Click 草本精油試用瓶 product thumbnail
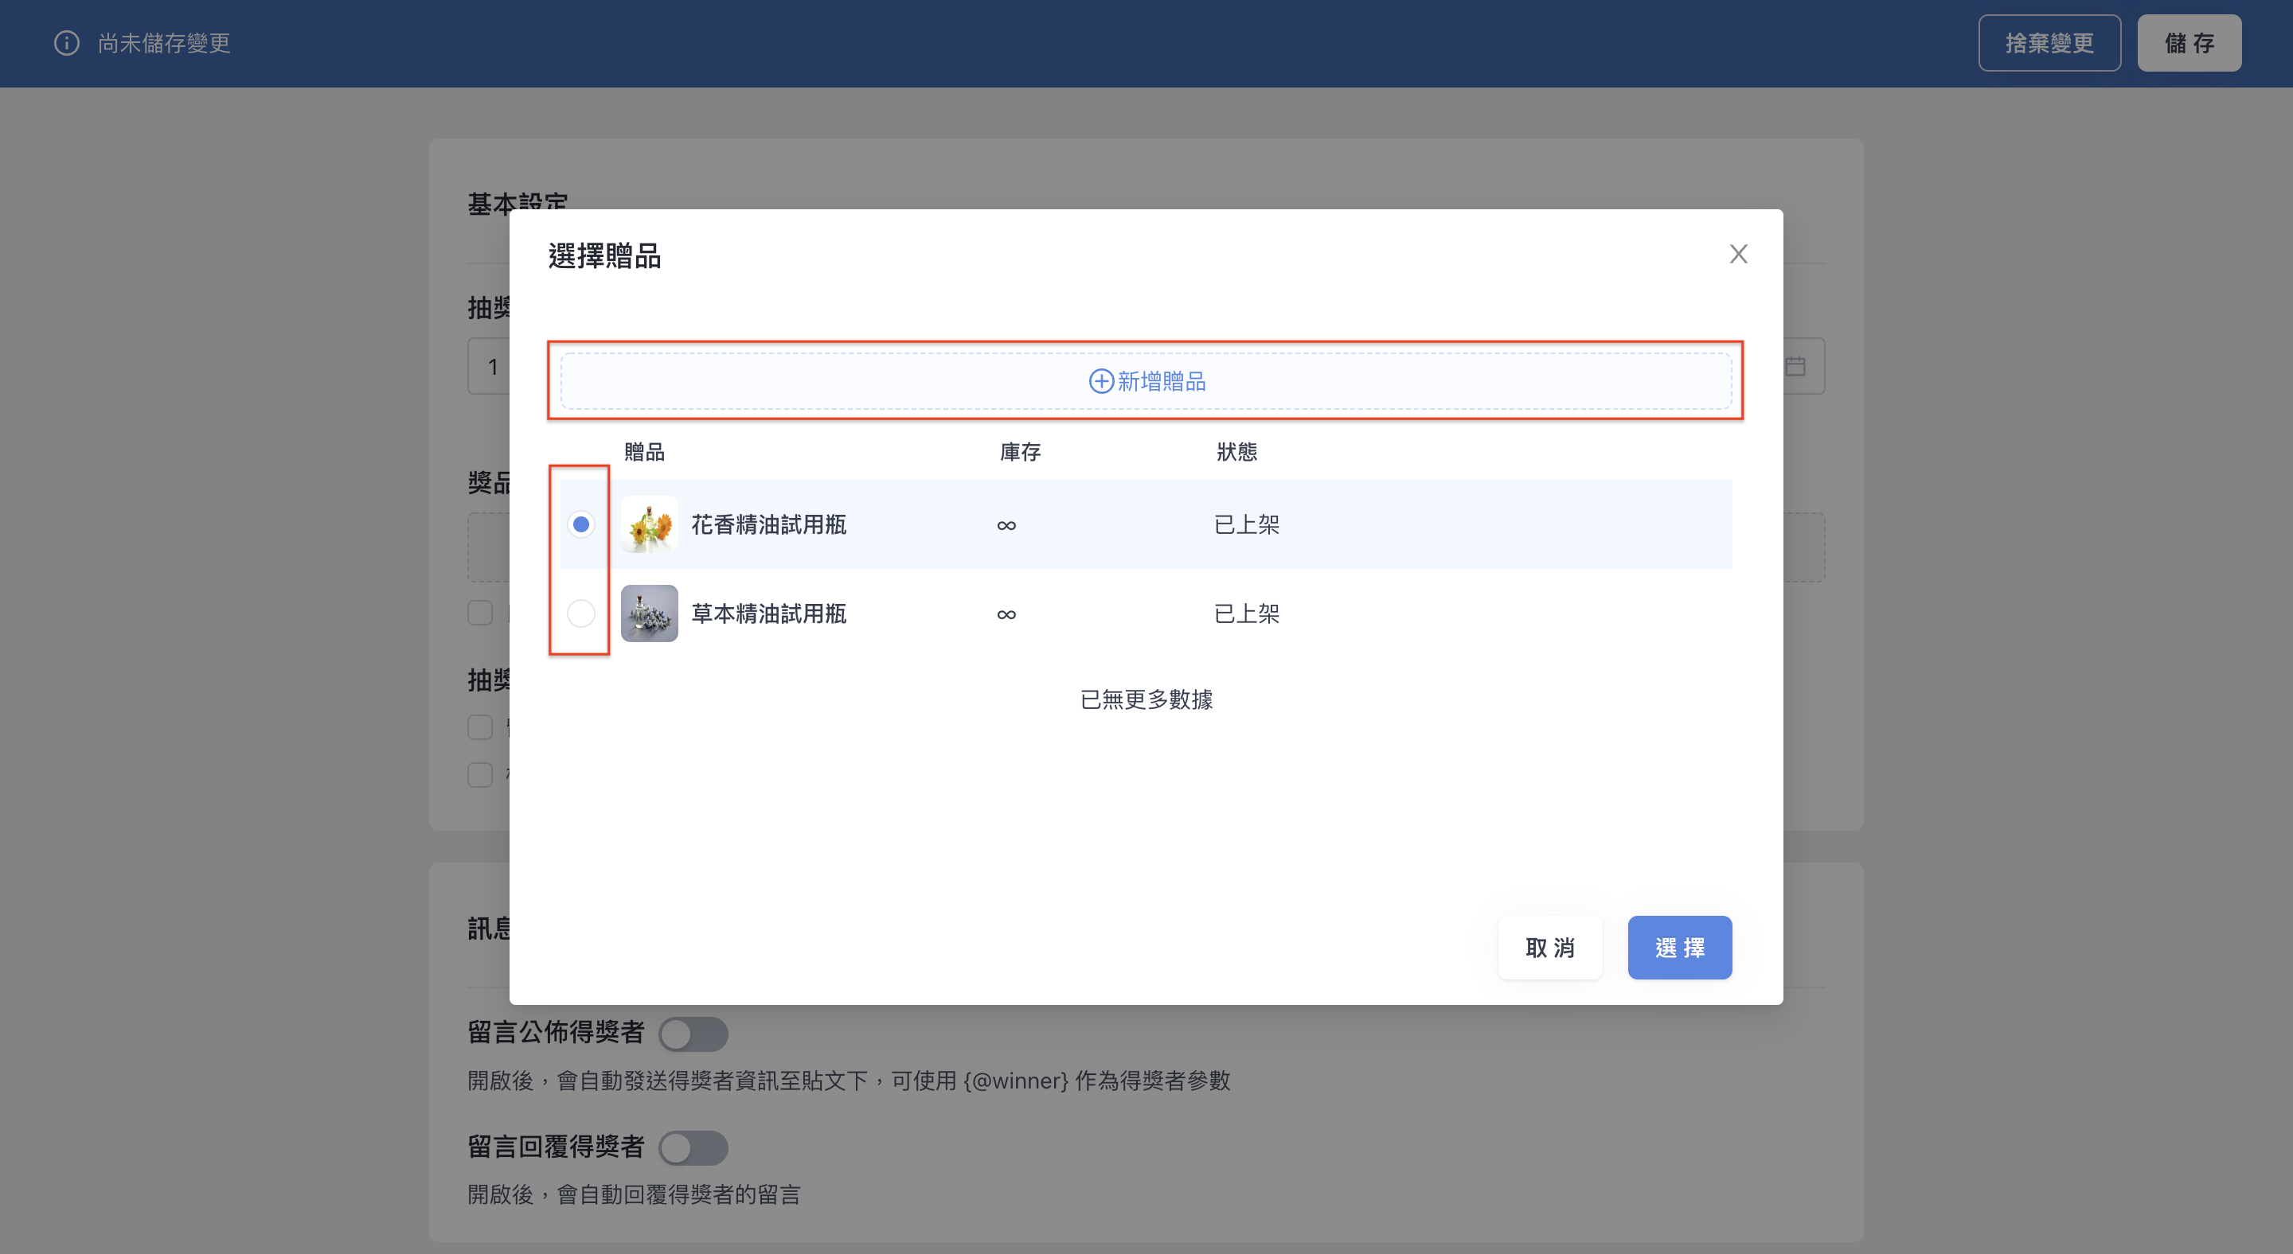2293x1254 pixels. (x=649, y=613)
